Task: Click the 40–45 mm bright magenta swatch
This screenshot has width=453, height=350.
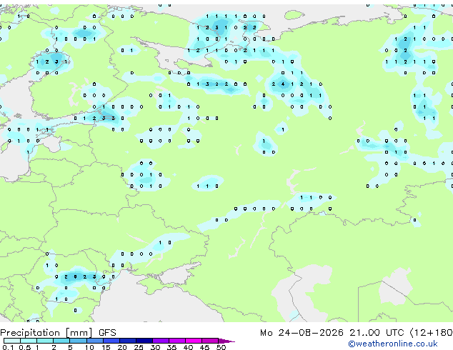Action: coord(194,341)
